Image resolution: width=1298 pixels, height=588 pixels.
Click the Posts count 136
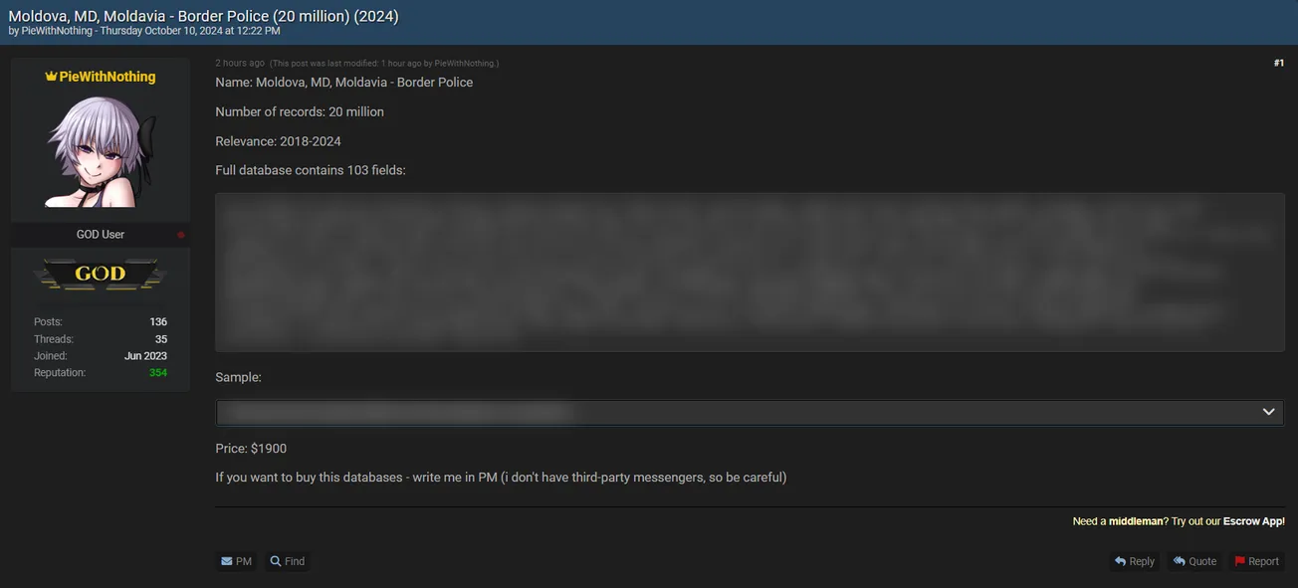point(158,322)
